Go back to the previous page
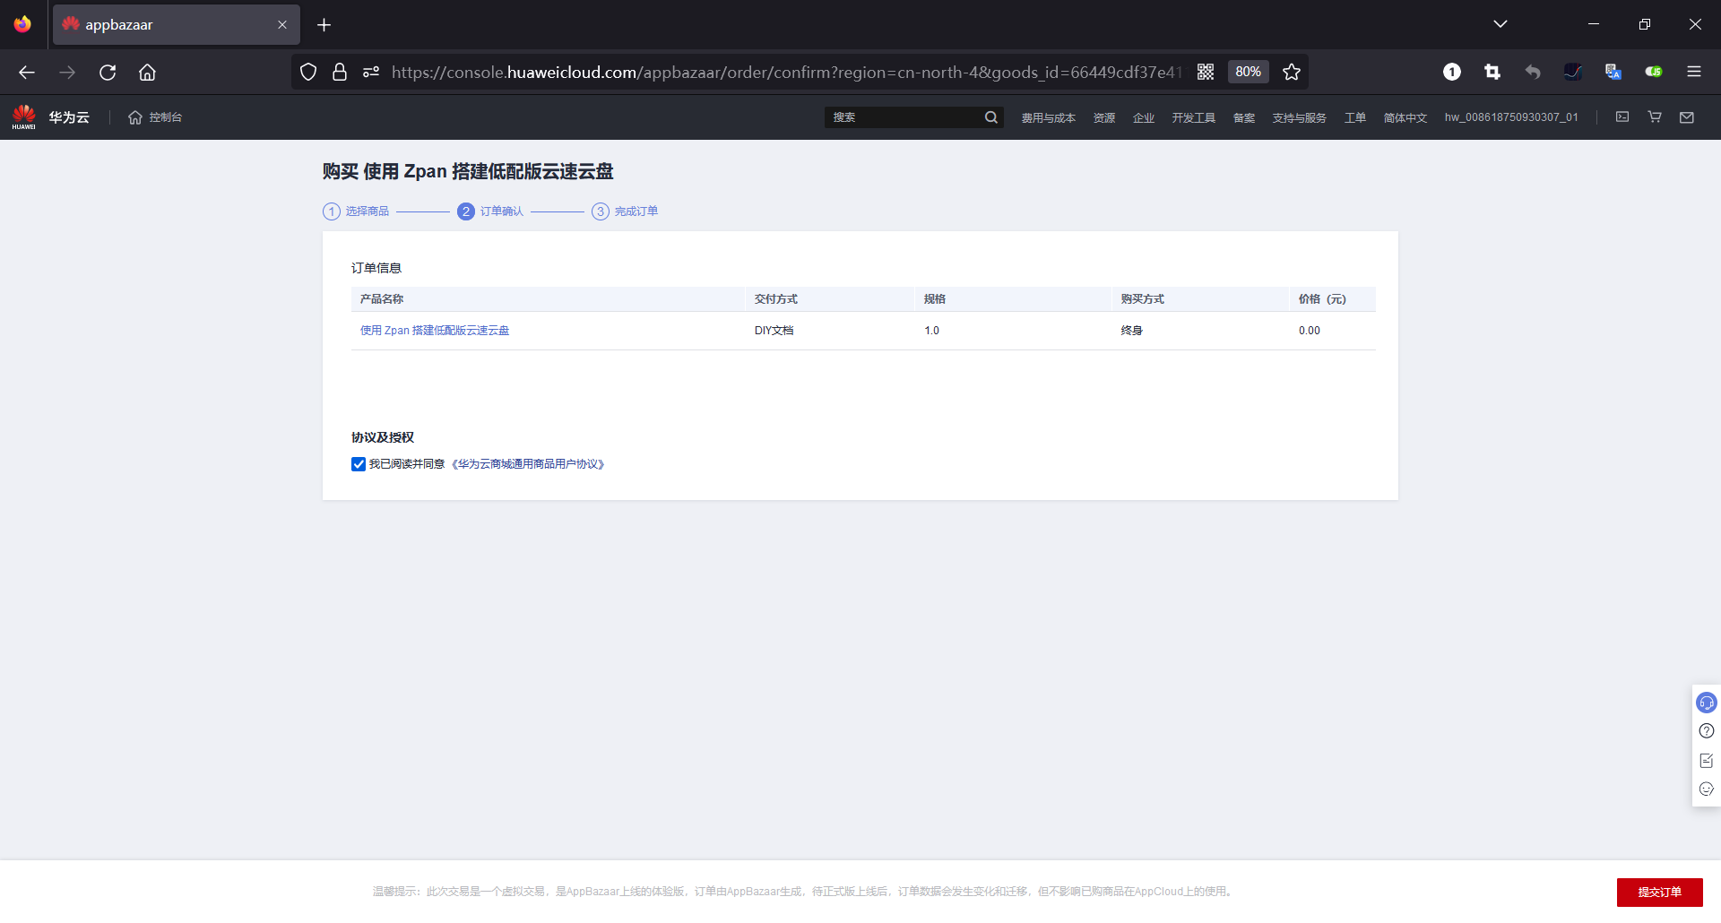Viewport: 1721px width, 923px height. tap(27, 73)
